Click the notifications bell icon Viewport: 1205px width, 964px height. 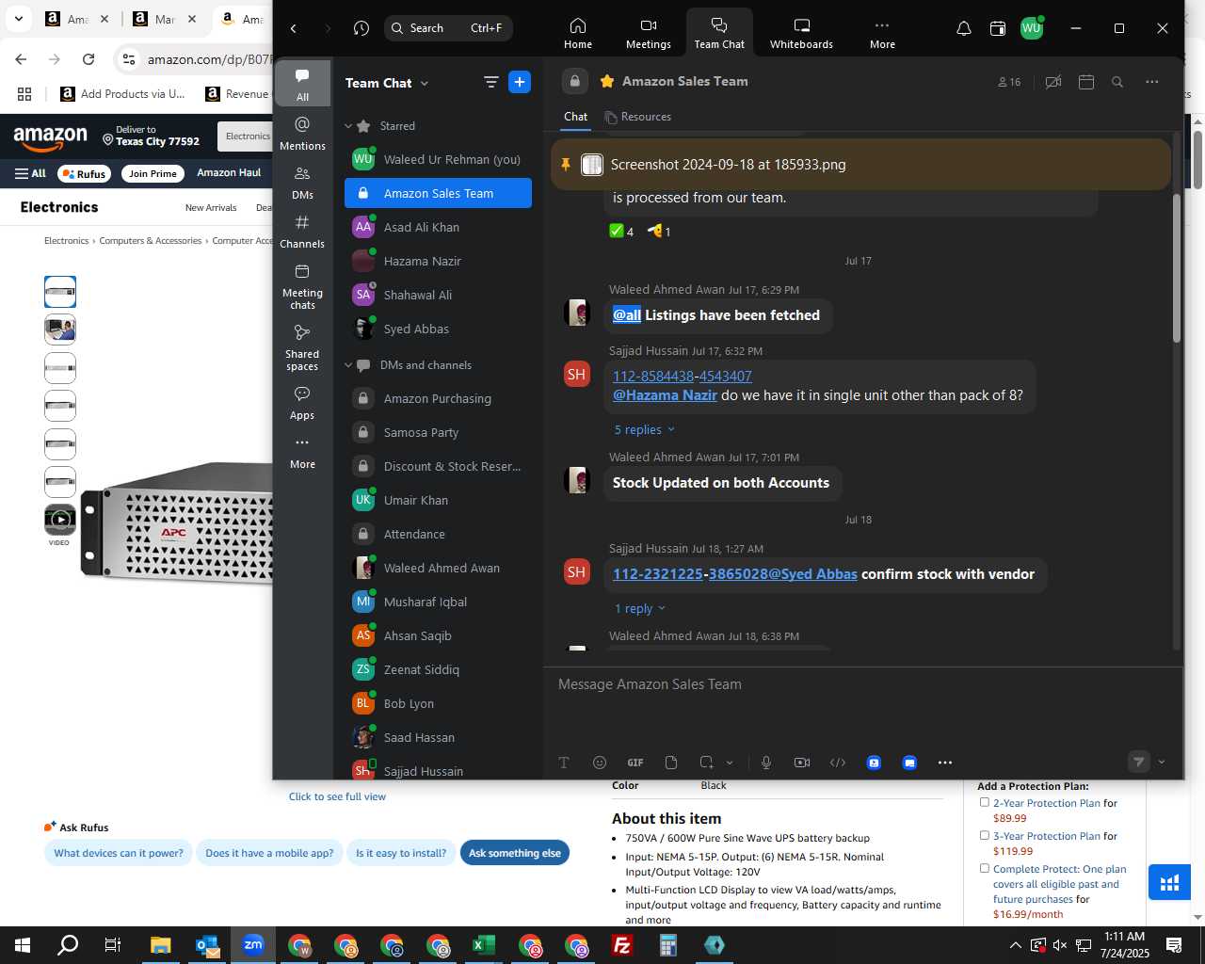click(964, 28)
